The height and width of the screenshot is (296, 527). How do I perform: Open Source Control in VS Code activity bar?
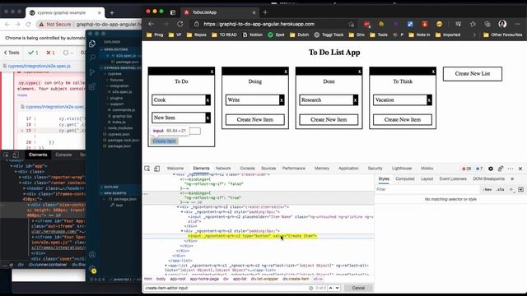coord(92,72)
